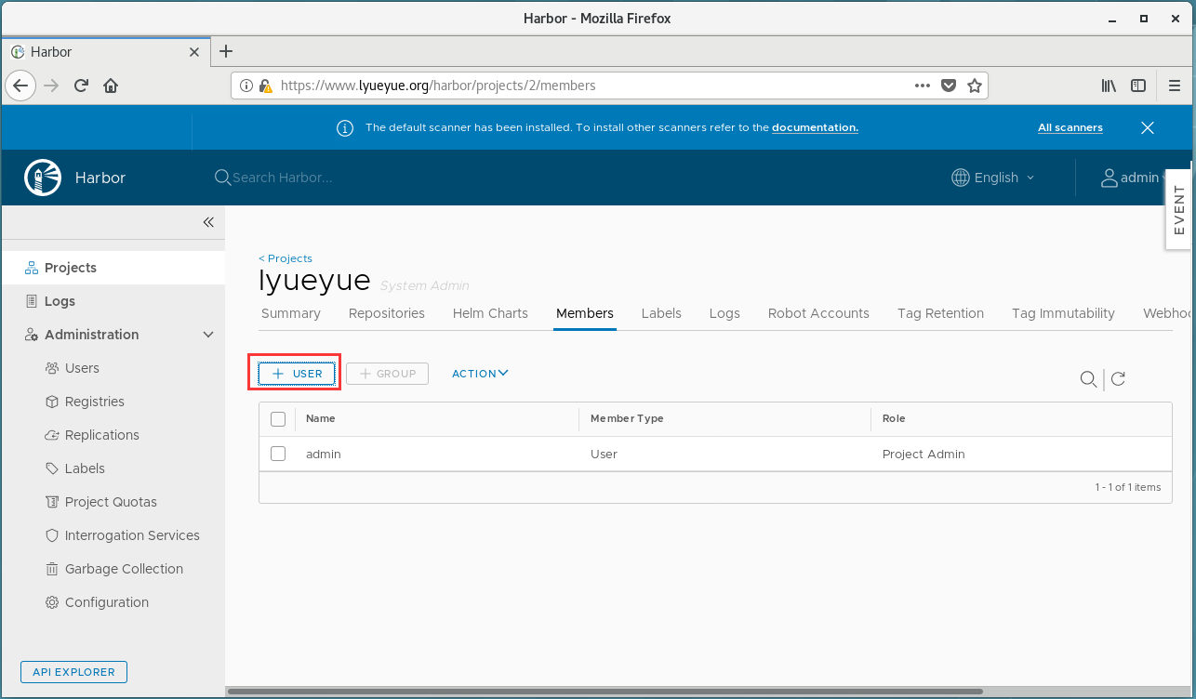Go back via the < Projects link
The image size is (1196, 699).
(x=286, y=258)
